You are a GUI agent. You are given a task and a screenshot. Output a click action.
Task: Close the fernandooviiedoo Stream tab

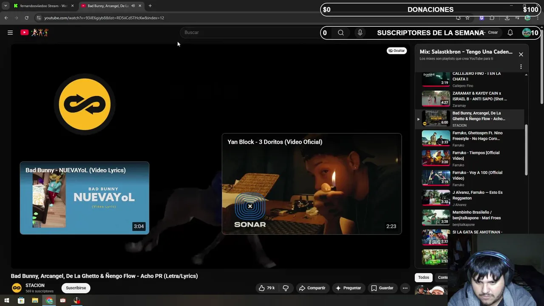point(72,6)
